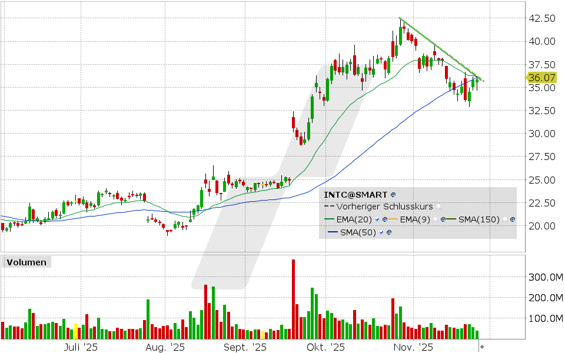Open the SMA(150) indicator settings icon
The width and height of the screenshot is (565, 353).
(513, 218)
